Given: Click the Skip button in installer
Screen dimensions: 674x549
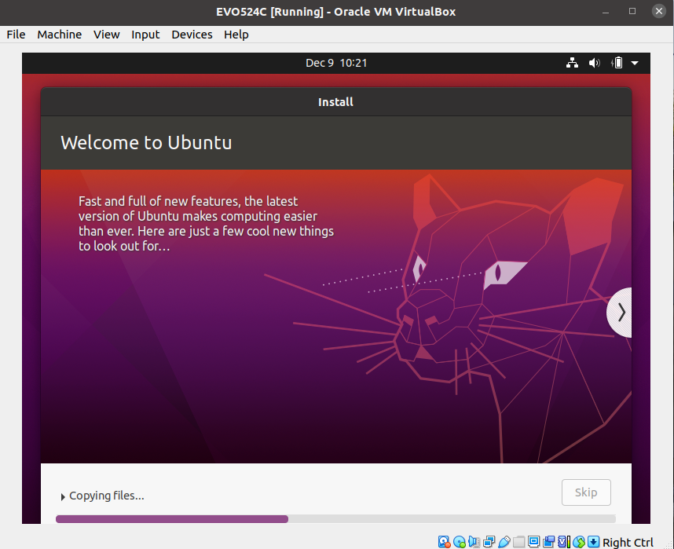Looking at the screenshot, I should point(586,492).
